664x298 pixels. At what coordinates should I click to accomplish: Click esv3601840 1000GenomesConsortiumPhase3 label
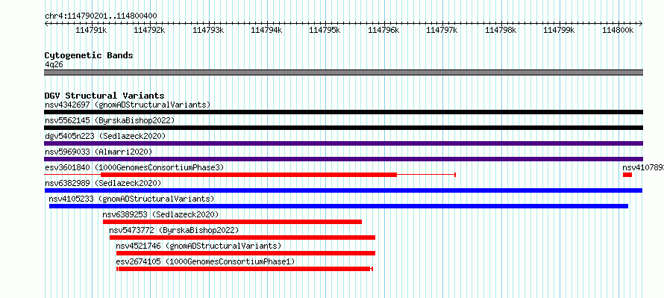tap(134, 167)
